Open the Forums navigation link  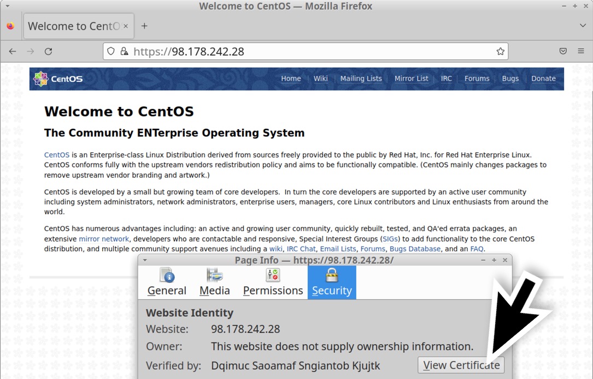(477, 79)
